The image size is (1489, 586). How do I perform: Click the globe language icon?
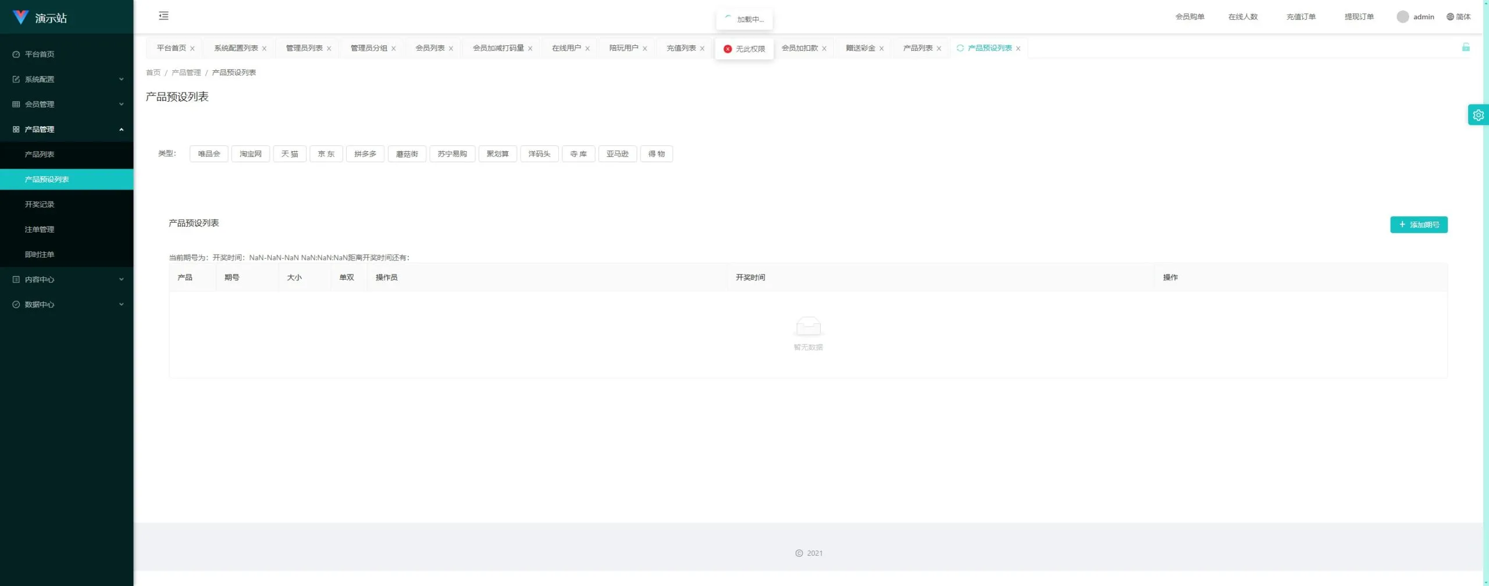point(1450,17)
